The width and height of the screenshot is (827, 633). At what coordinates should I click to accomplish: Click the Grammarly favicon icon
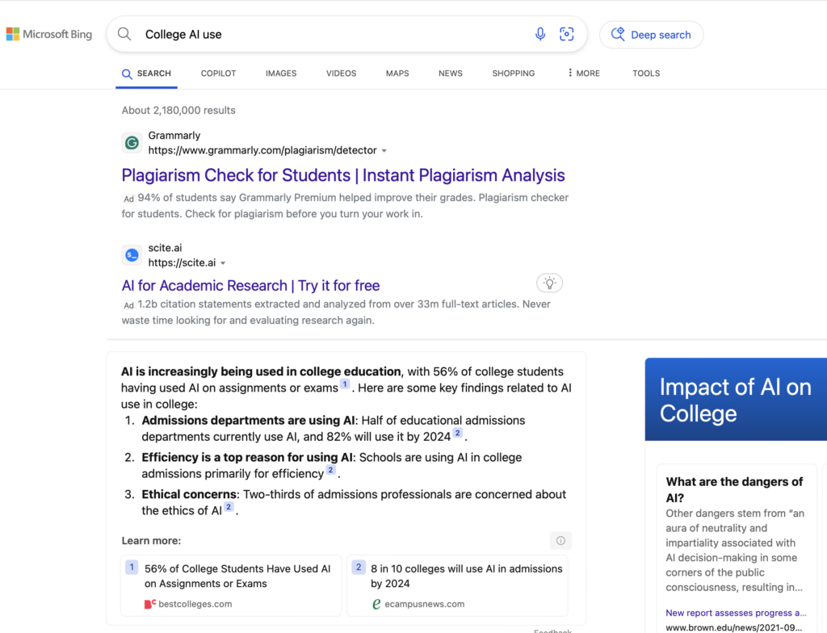tap(132, 143)
